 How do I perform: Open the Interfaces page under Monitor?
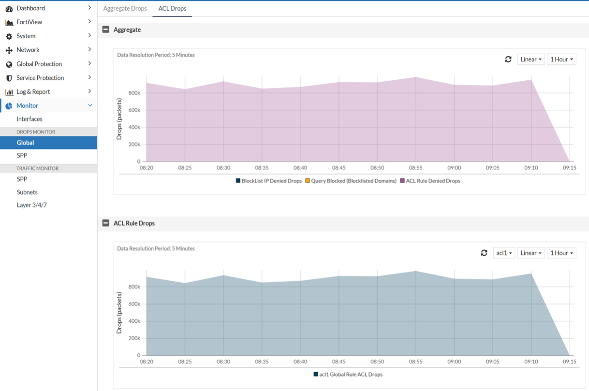click(x=29, y=119)
